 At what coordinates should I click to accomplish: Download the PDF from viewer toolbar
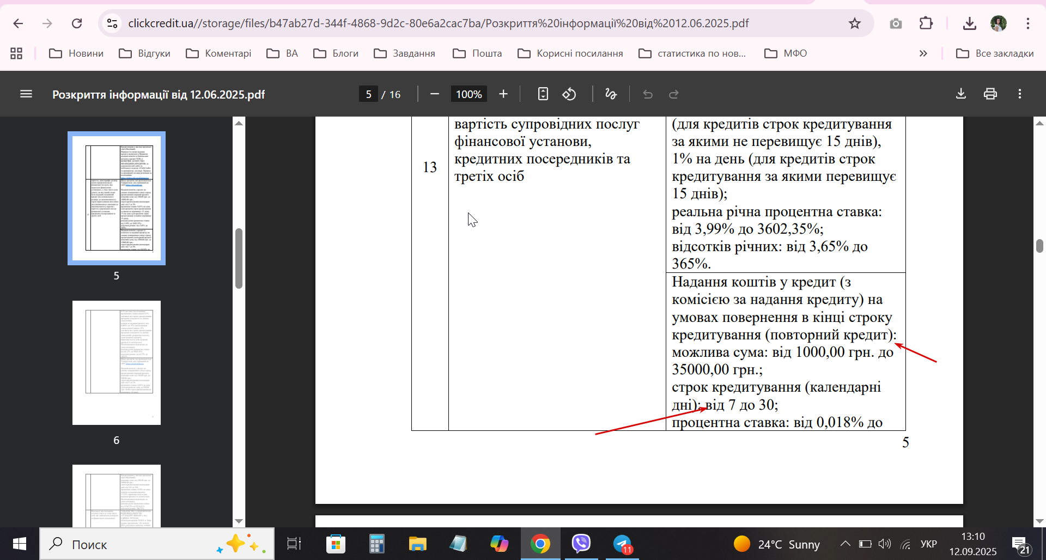point(961,94)
